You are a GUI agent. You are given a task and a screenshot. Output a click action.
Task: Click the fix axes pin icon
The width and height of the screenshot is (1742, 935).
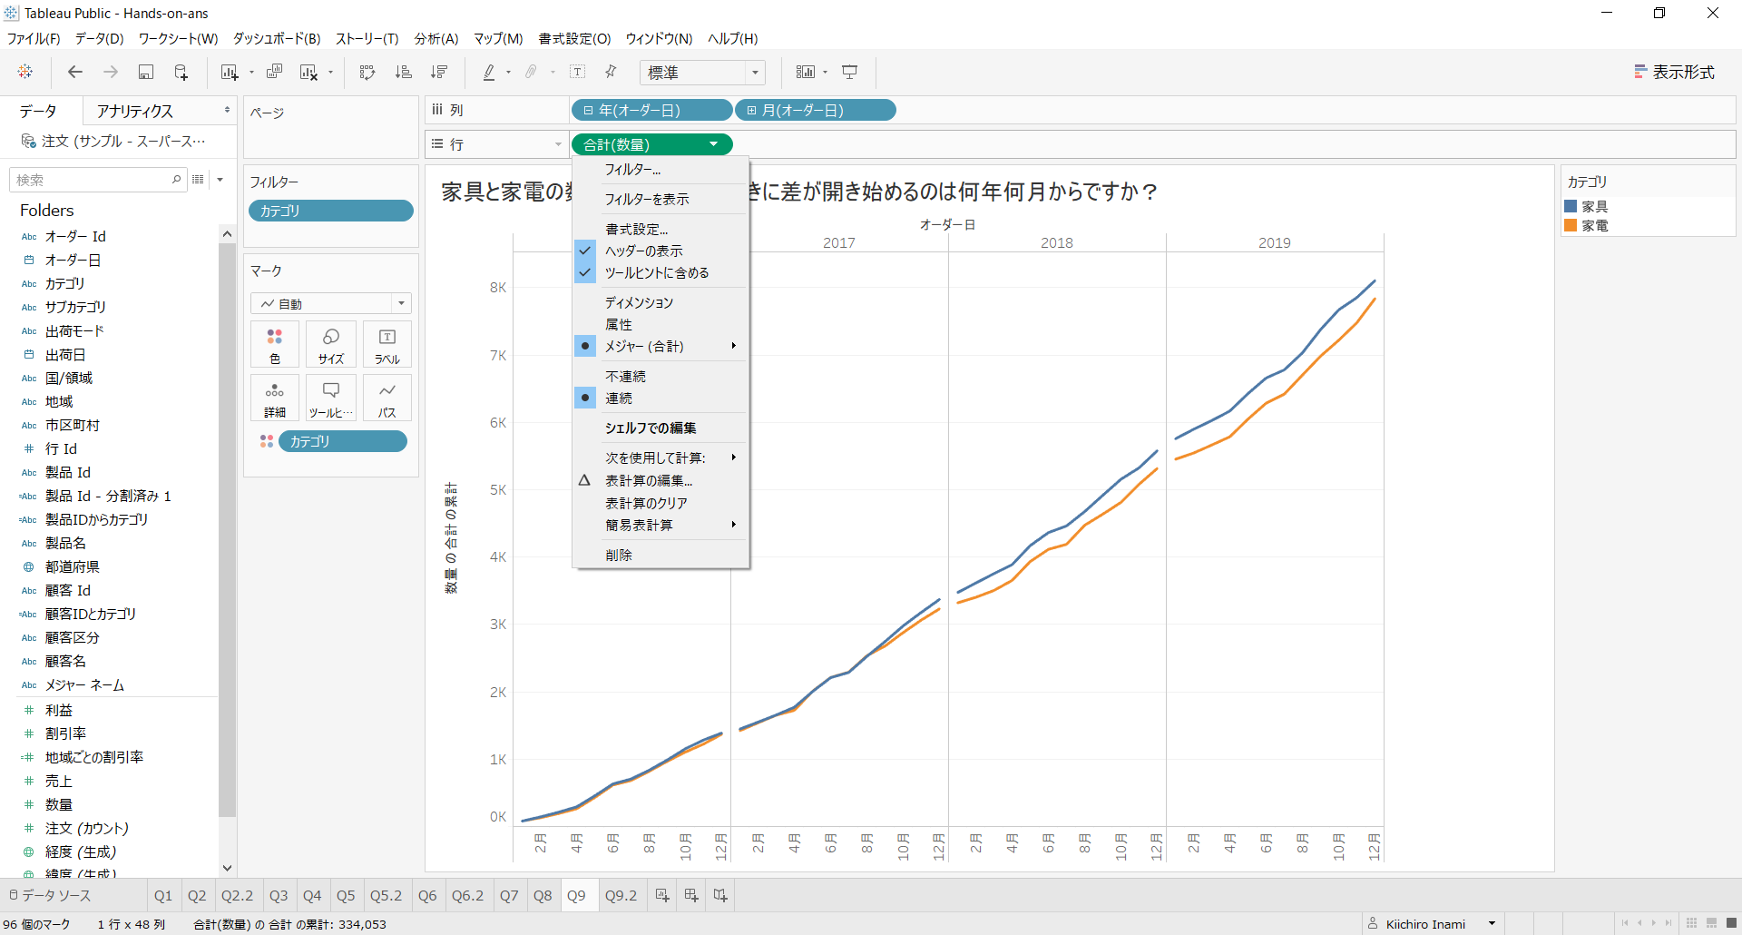611,72
